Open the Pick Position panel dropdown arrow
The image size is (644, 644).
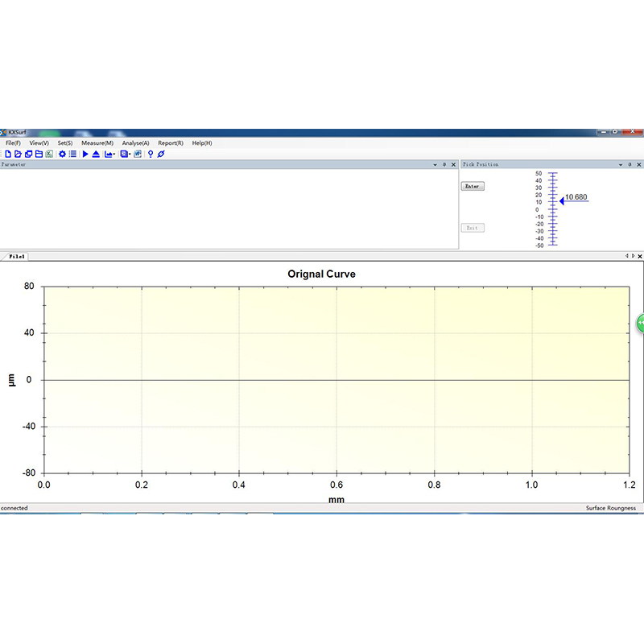619,164
